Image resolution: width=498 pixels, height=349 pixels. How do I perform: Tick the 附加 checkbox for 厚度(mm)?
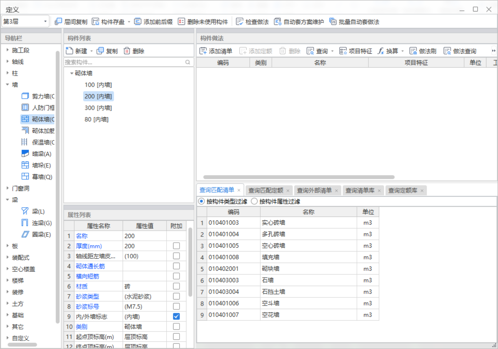point(176,246)
